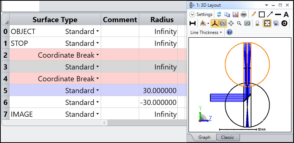Expand the Settings chevron in 3D Layout
The width and height of the screenshot is (294, 143).
click(192, 14)
